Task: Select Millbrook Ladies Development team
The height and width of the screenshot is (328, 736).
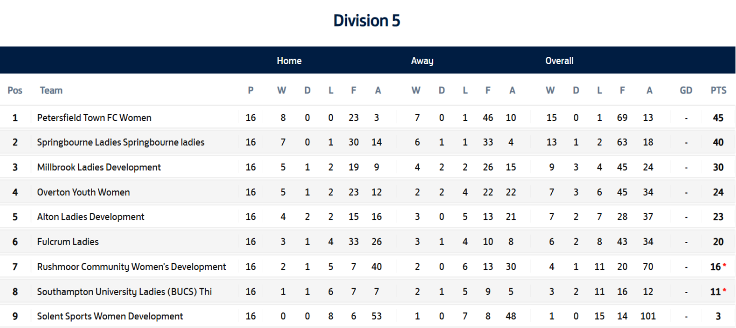Action: coord(99,167)
